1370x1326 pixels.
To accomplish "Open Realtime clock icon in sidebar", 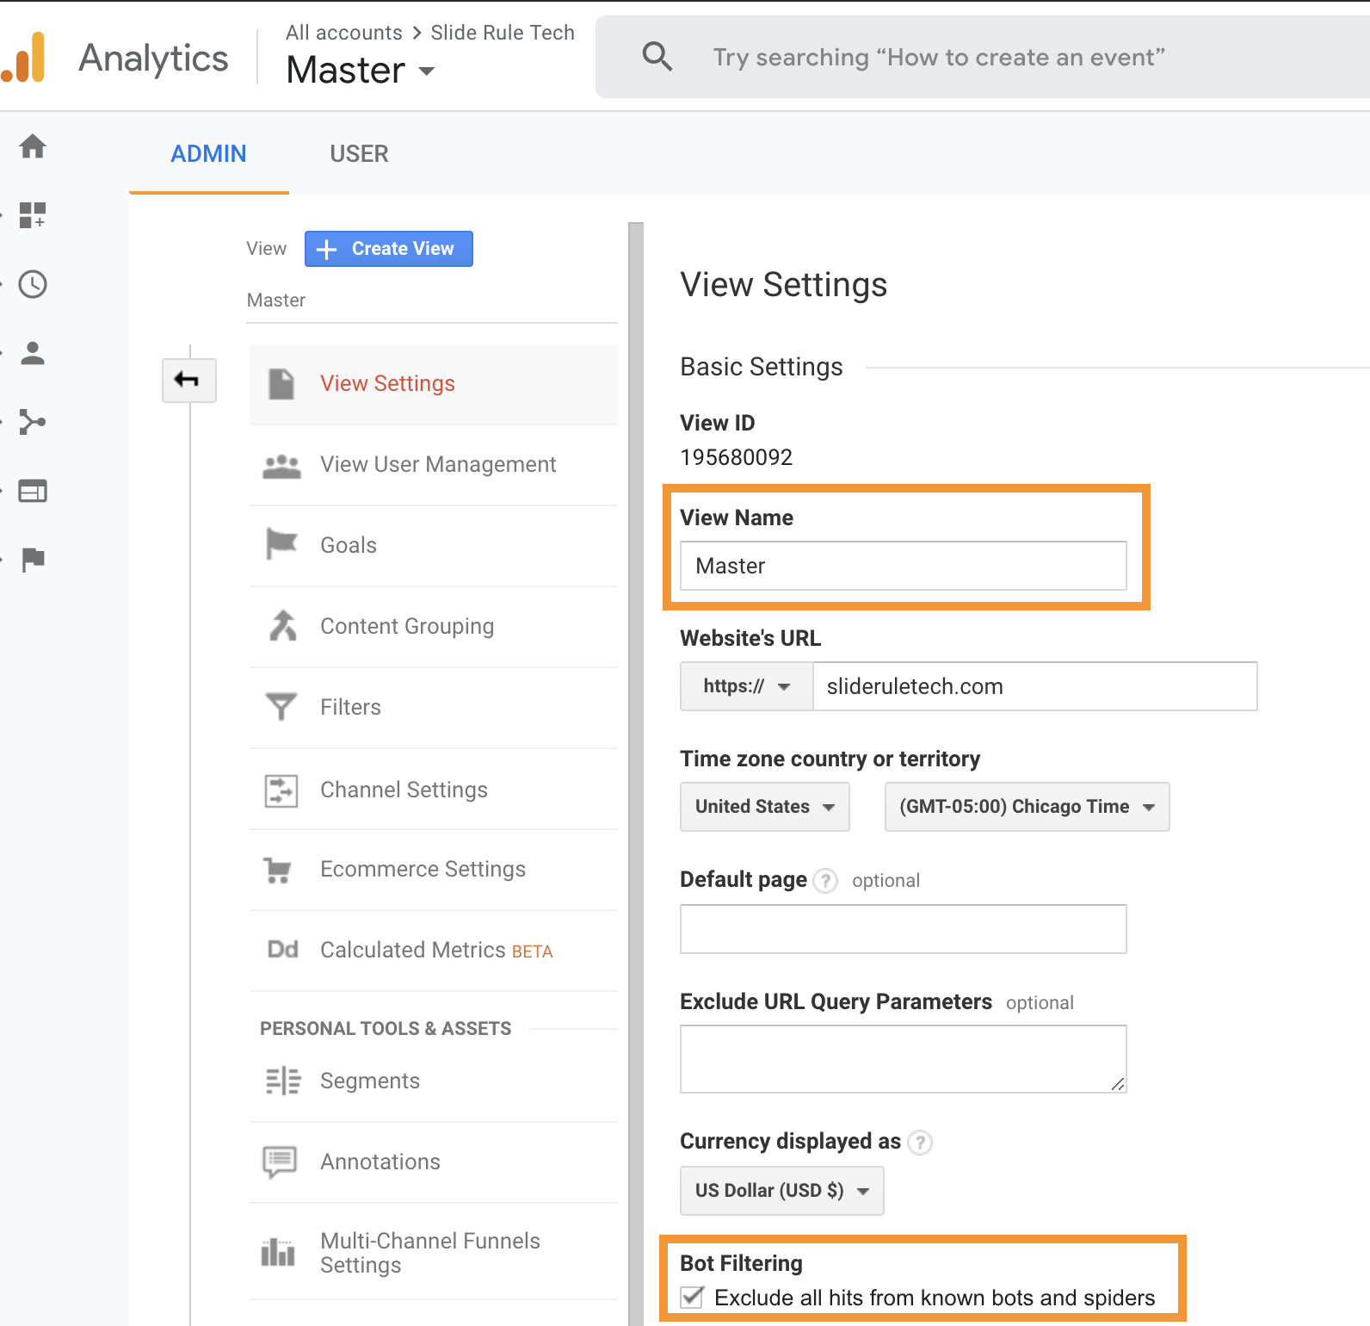I will [33, 284].
